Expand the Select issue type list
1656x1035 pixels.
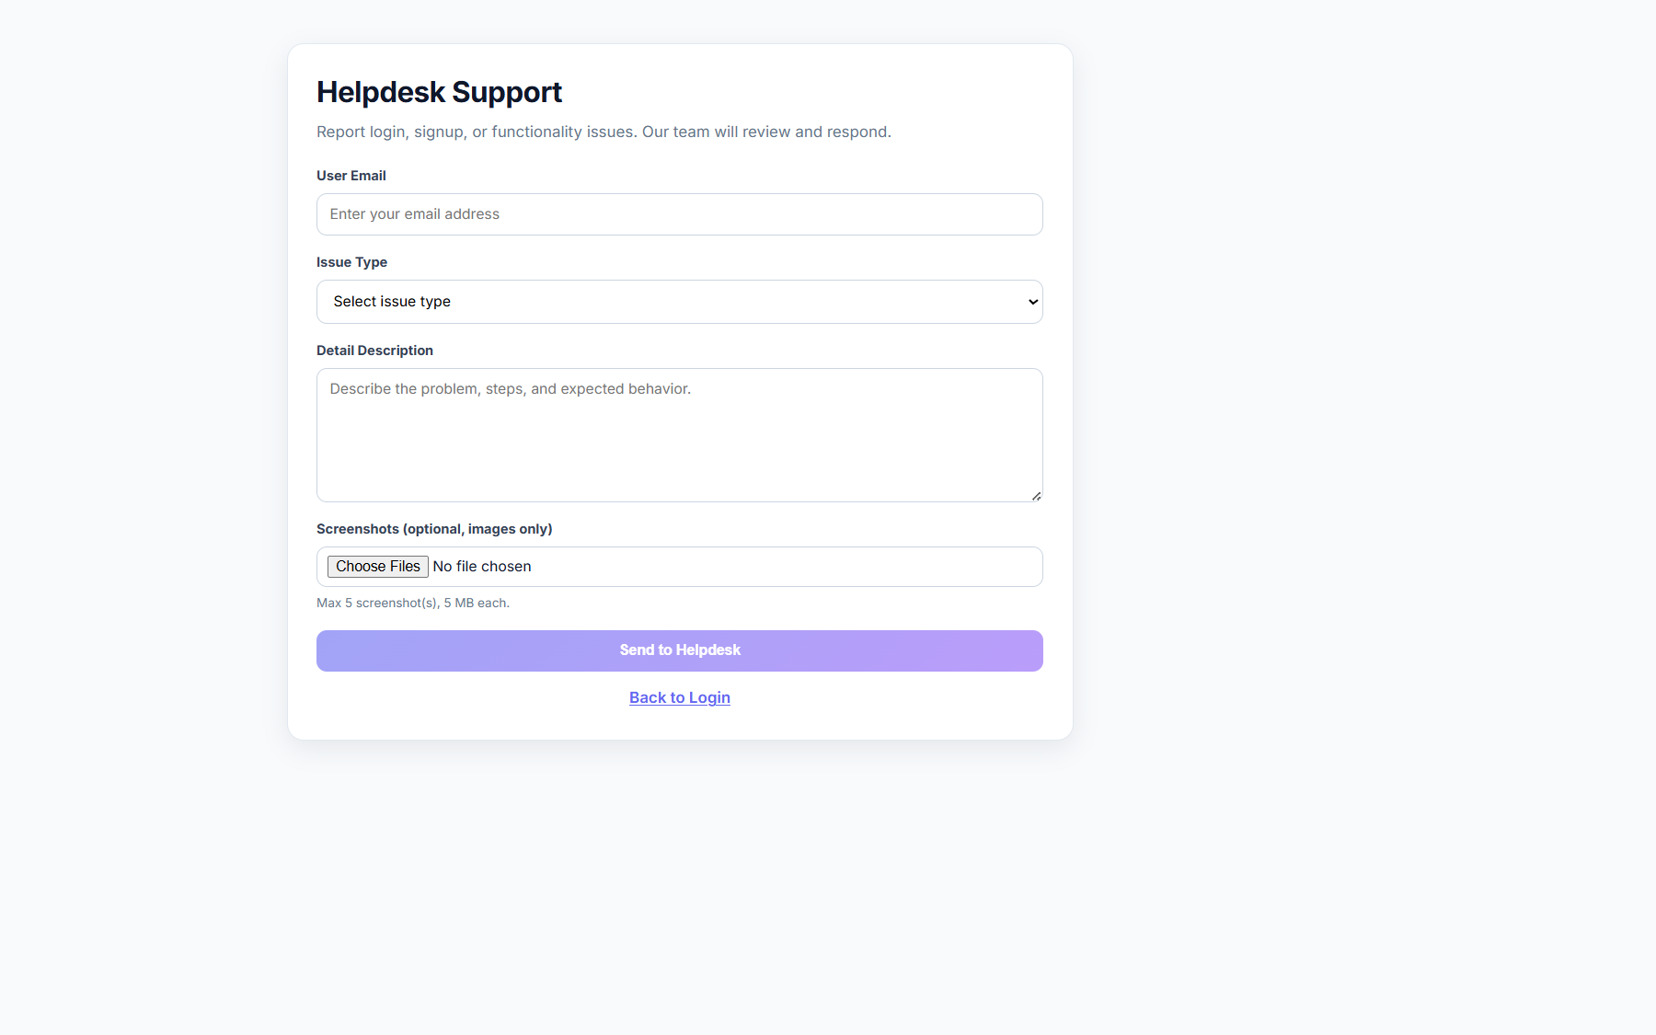pos(679,302)
